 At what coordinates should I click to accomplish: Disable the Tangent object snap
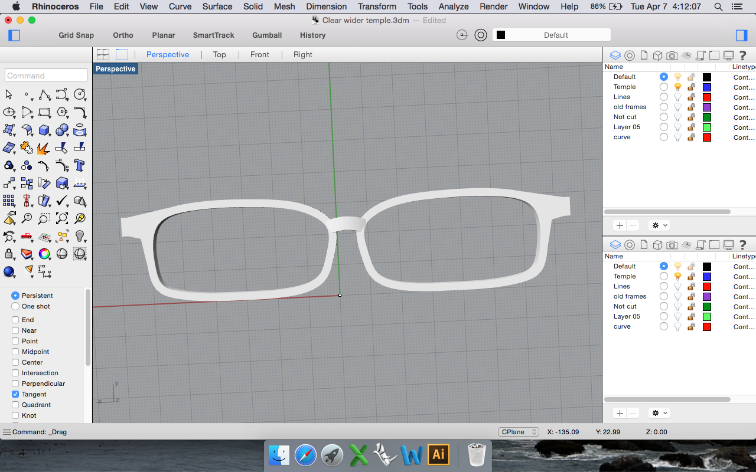coord(17,394)
